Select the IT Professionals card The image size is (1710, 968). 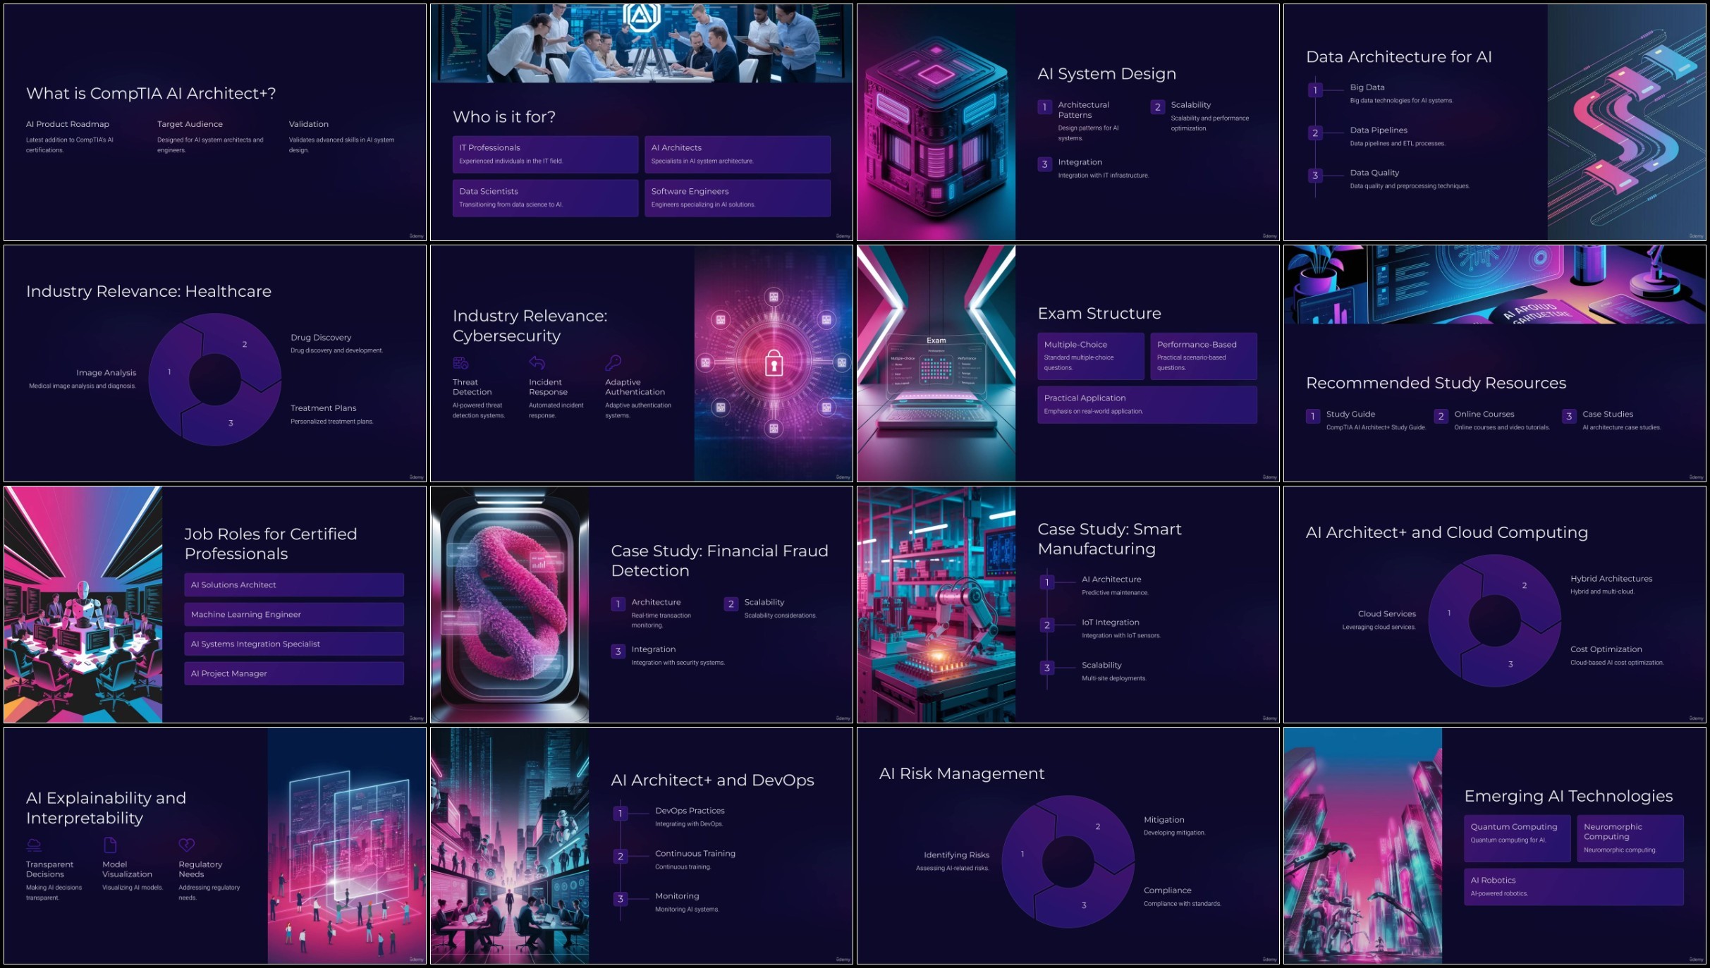tap(545, 154)
